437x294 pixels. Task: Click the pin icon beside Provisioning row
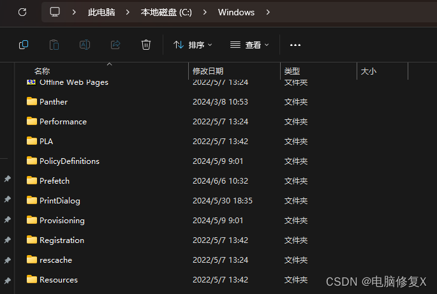(8, 219)
